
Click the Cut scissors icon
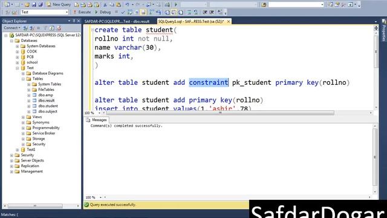tap(105, 4)
